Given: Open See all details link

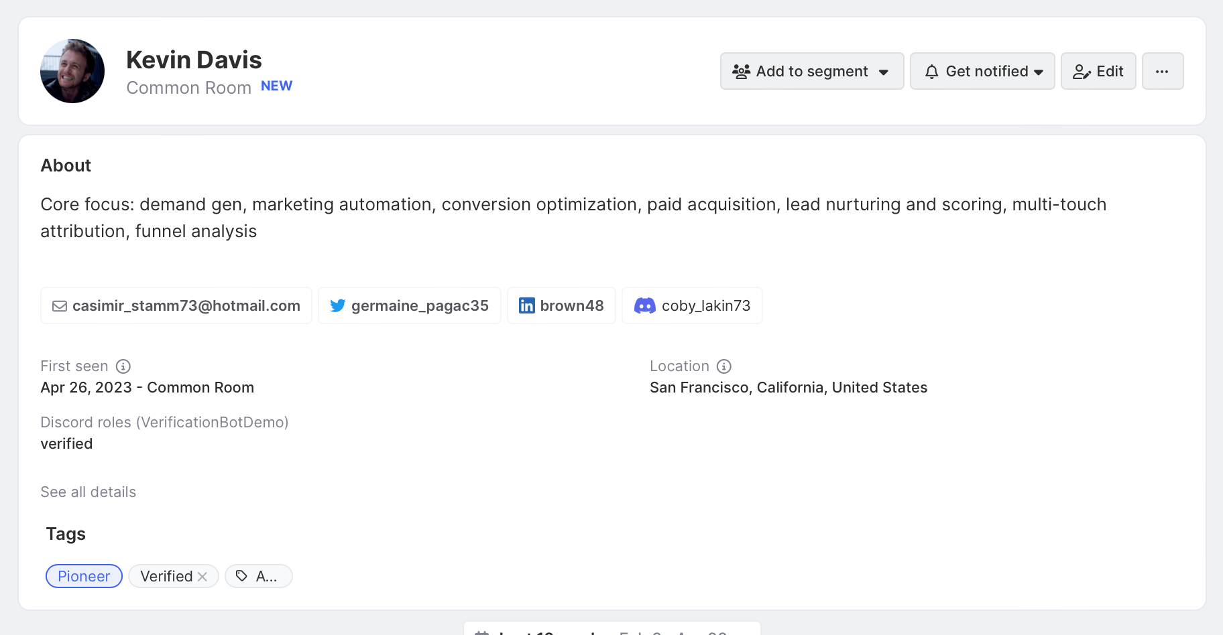Looking at the screenshot, I should 89,492.
